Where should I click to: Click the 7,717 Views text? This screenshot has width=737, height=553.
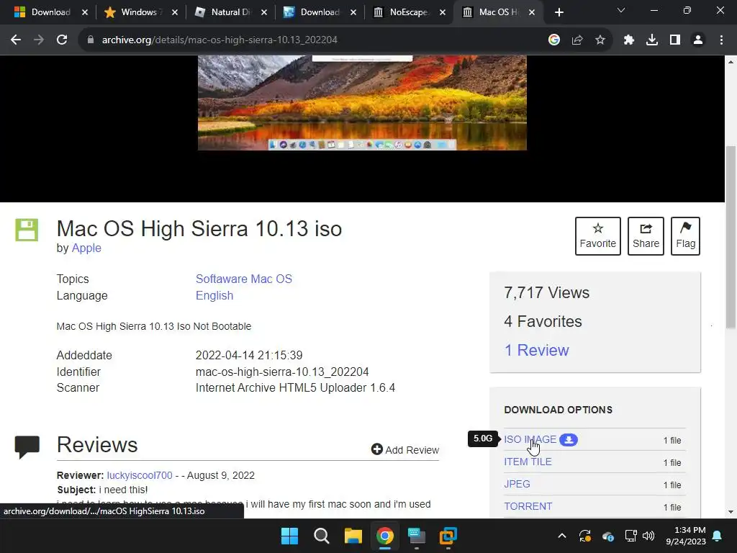click(547, 292)
